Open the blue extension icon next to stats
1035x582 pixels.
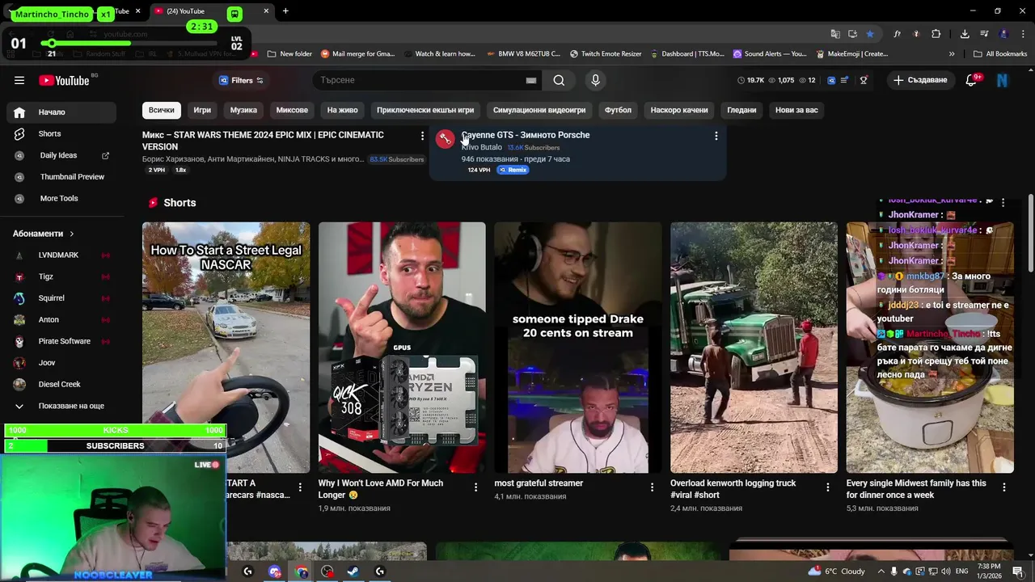830,80
